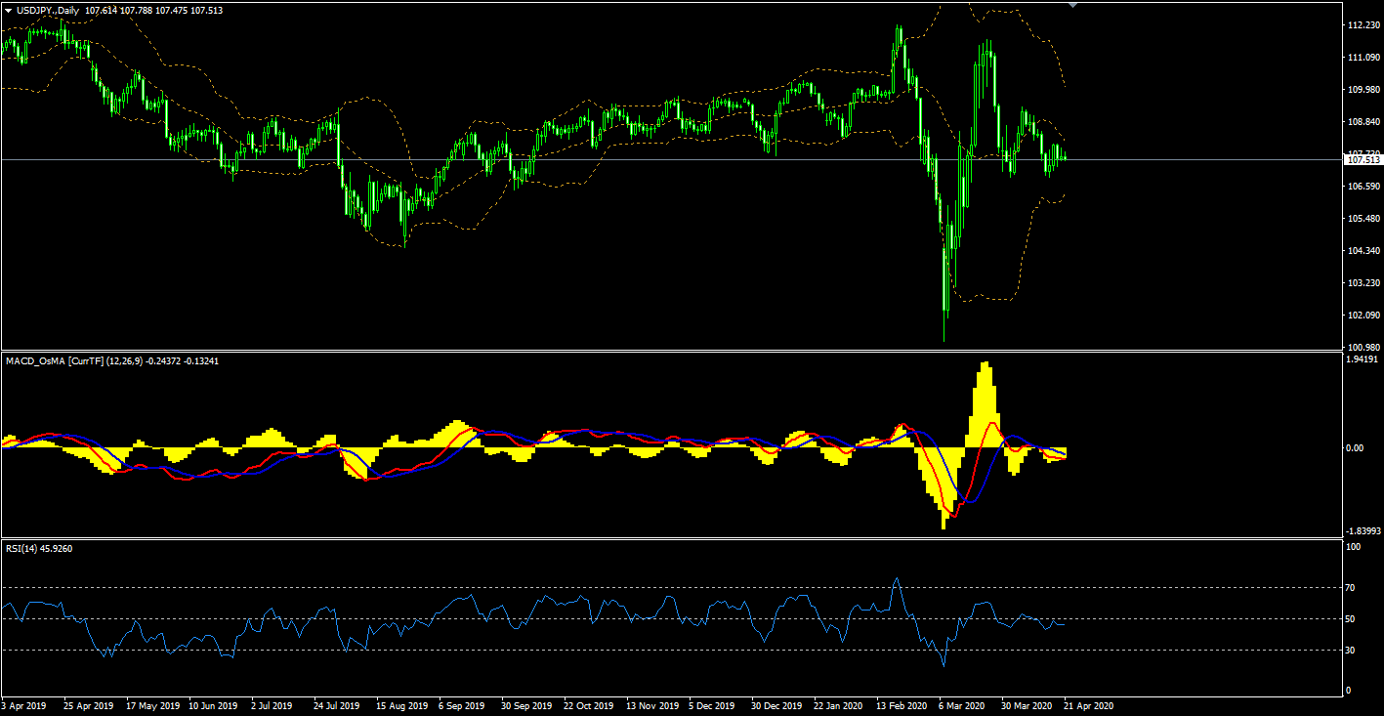This screenshot has height=716, width=1384.
Task: Select the USDJPY.,Daily chart title text
Action: point(49,10)
